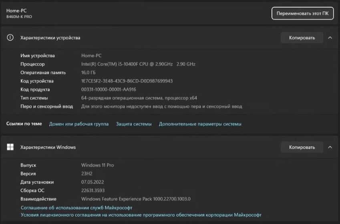Select processor value Intel Core i5-10400F
Image resolution: width=340 pixels, height=224 pixels.
coord(138,64)
